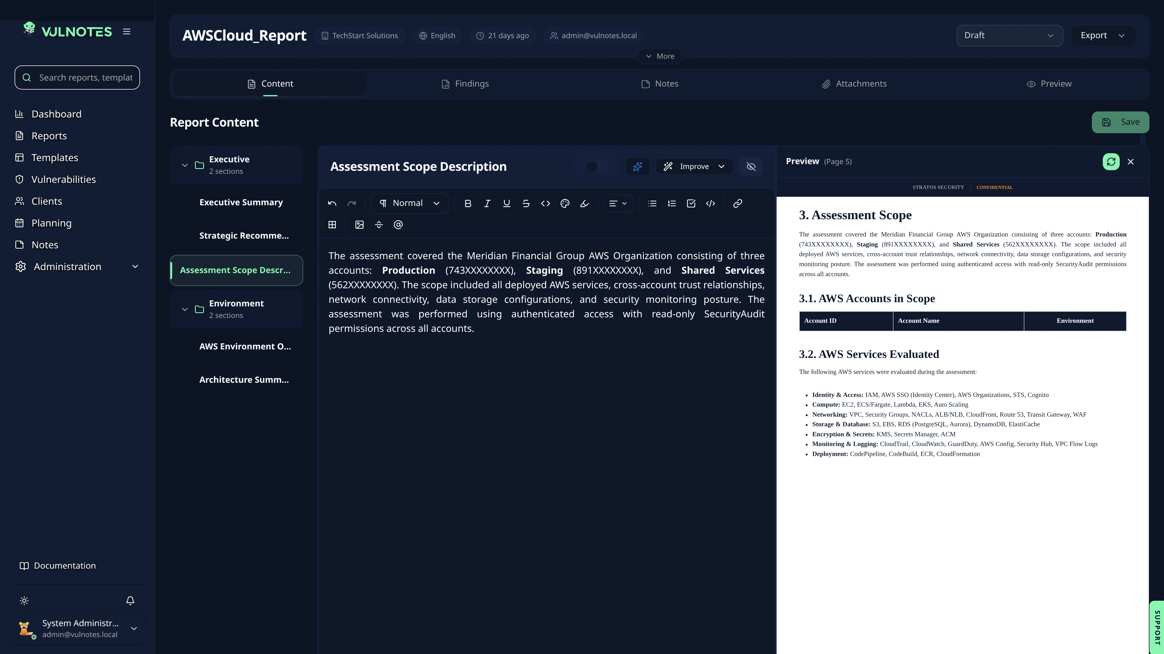Close the Preview panel
Screen dimensions: 1164x654
tap(1131, 162)
